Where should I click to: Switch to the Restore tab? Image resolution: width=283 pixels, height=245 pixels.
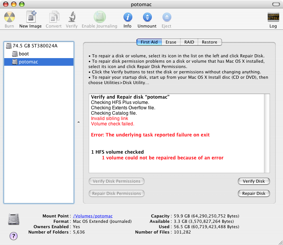[x=210, y=42]
